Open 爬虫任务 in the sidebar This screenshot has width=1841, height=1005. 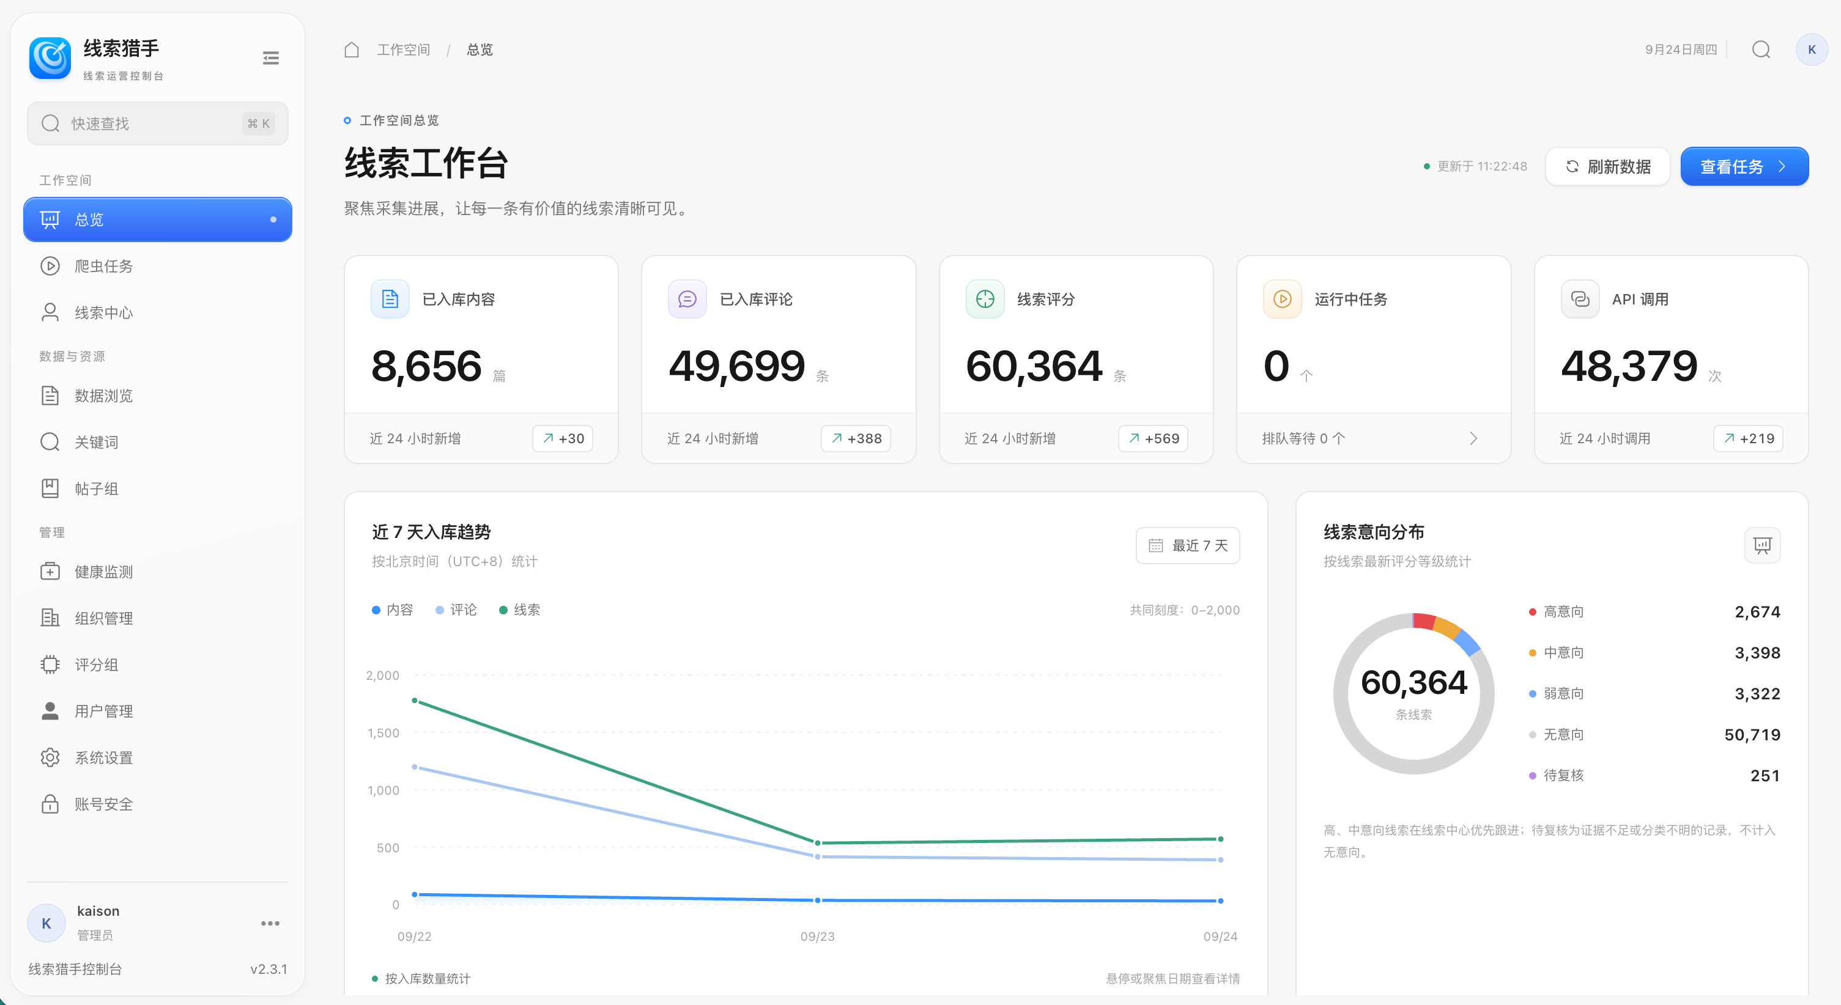tap(157, 267)
